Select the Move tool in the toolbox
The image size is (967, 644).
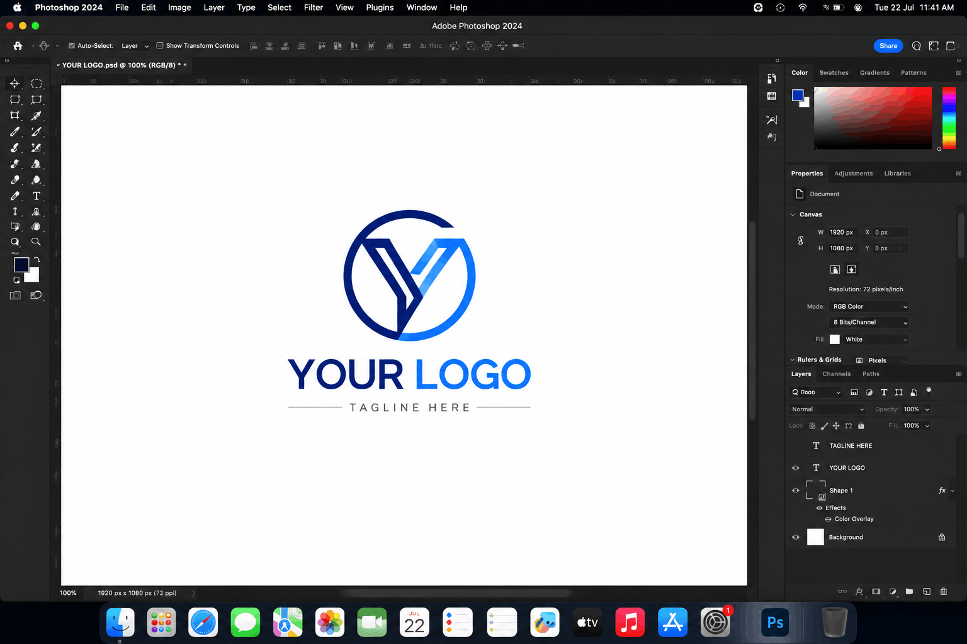[15, 84]
